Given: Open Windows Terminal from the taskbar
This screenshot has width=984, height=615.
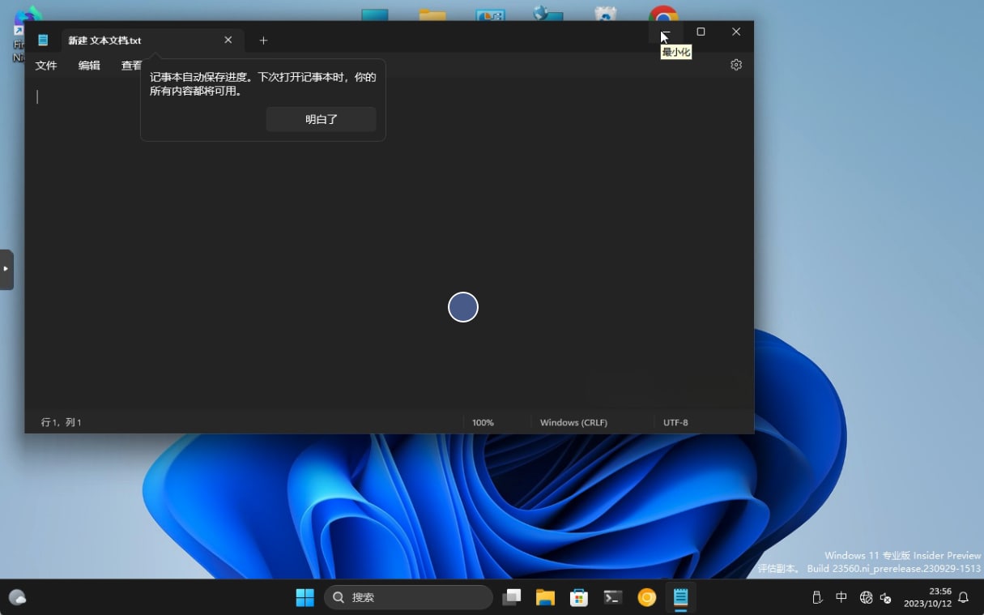Looking at the screenshot, I should tap(612, 597).
